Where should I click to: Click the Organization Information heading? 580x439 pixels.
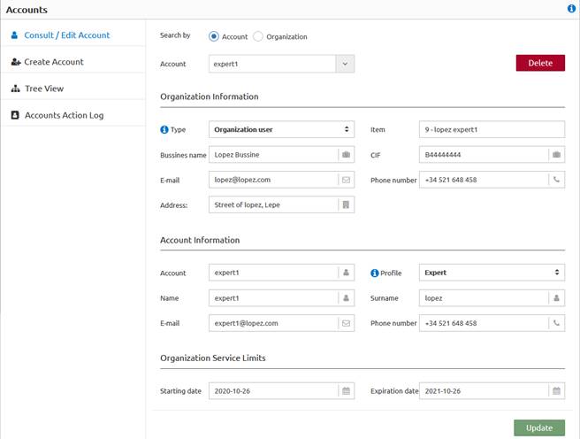tap(210, 96)
